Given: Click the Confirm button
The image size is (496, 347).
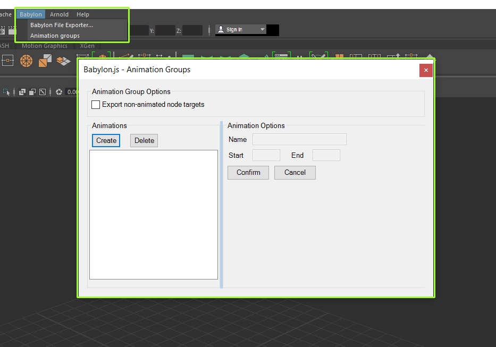Looking at the screenshot, I should (248, 172).
